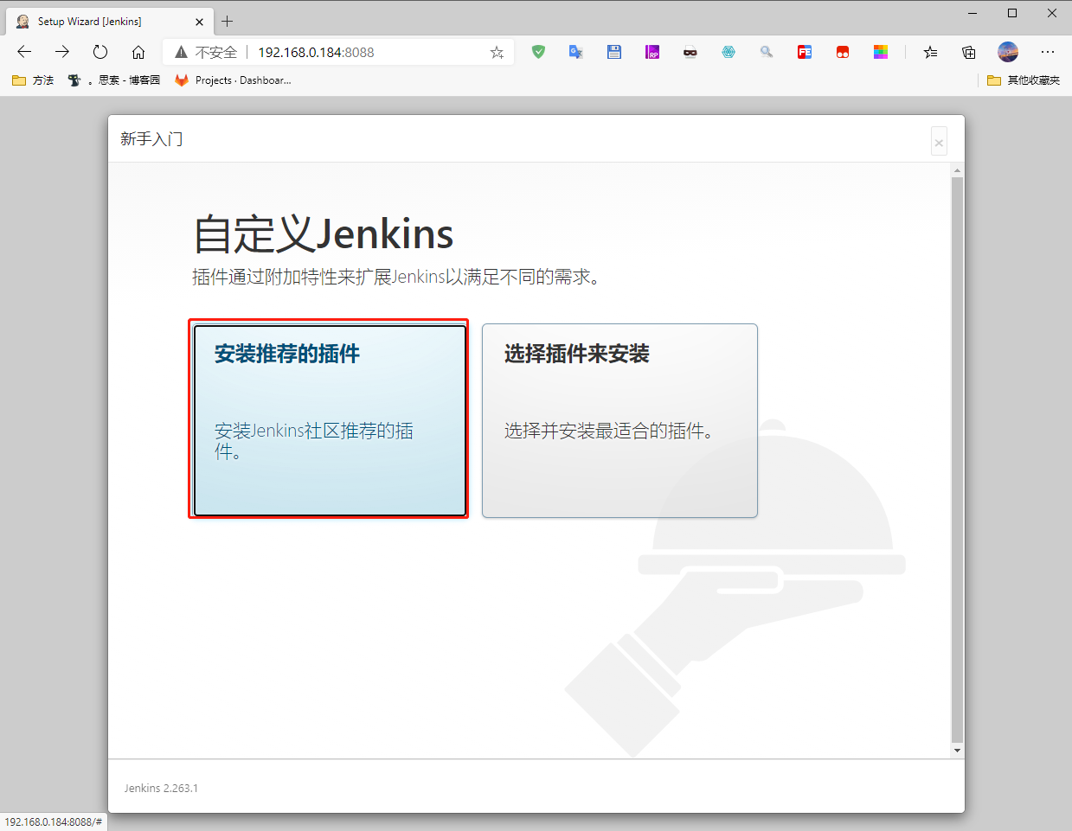
Task: Click 选择插件来安装 option
Action: pos(619,420)
